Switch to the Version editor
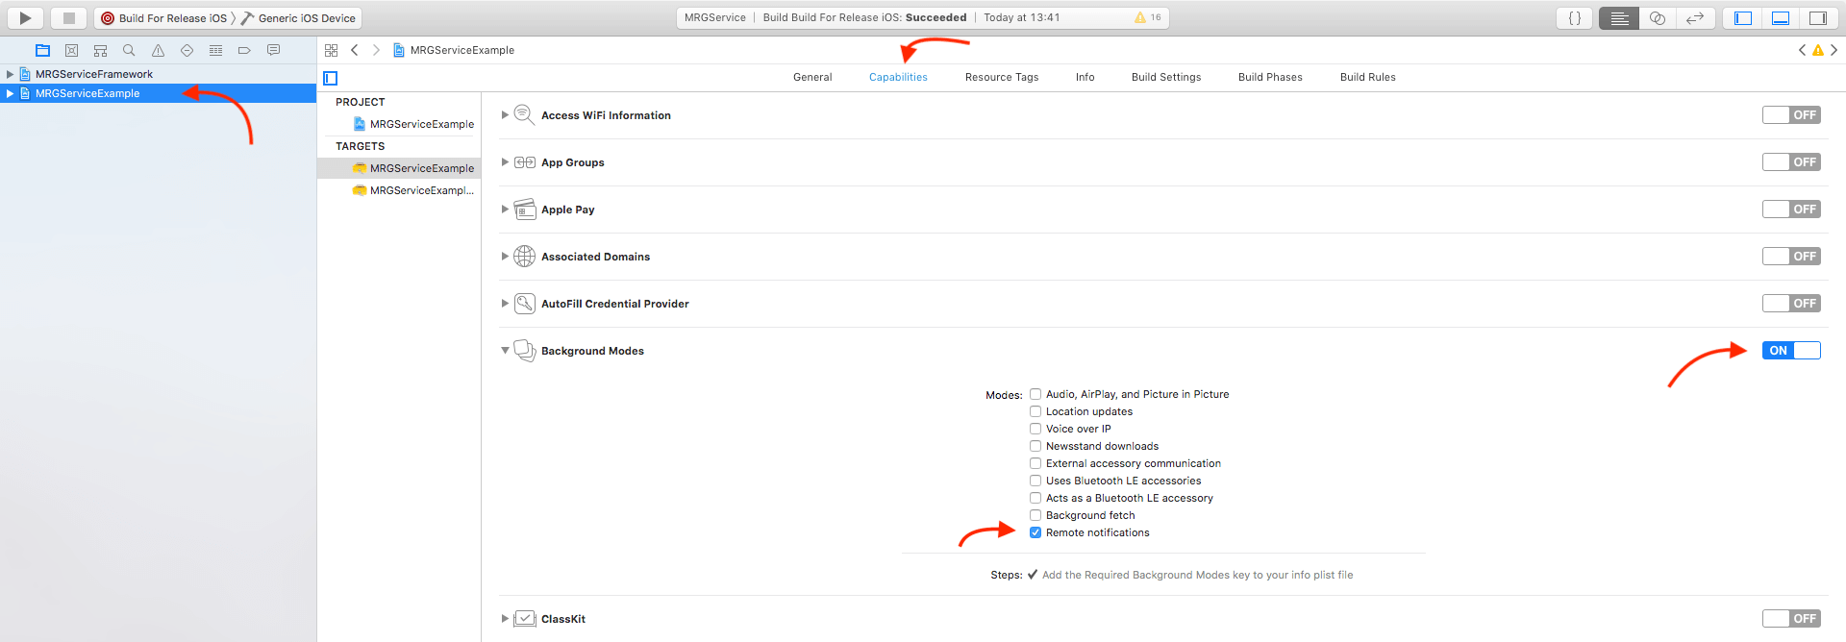This screenshot has height=642, width=1846. point(1694,17)
